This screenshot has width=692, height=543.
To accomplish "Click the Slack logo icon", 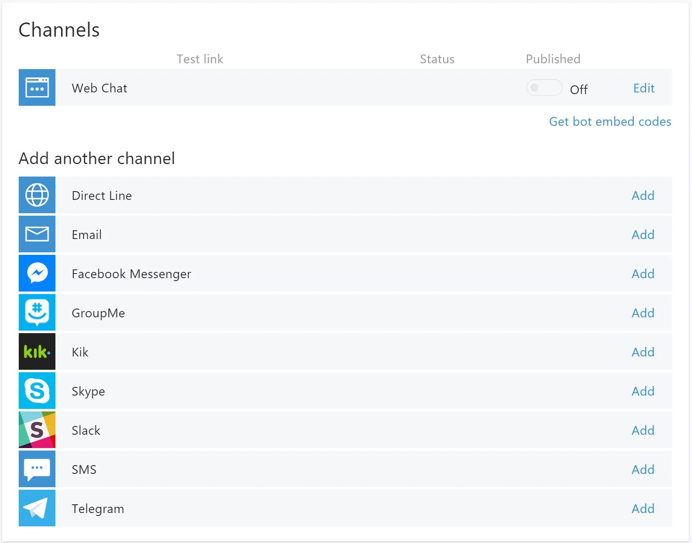I will tap(37, 430).
